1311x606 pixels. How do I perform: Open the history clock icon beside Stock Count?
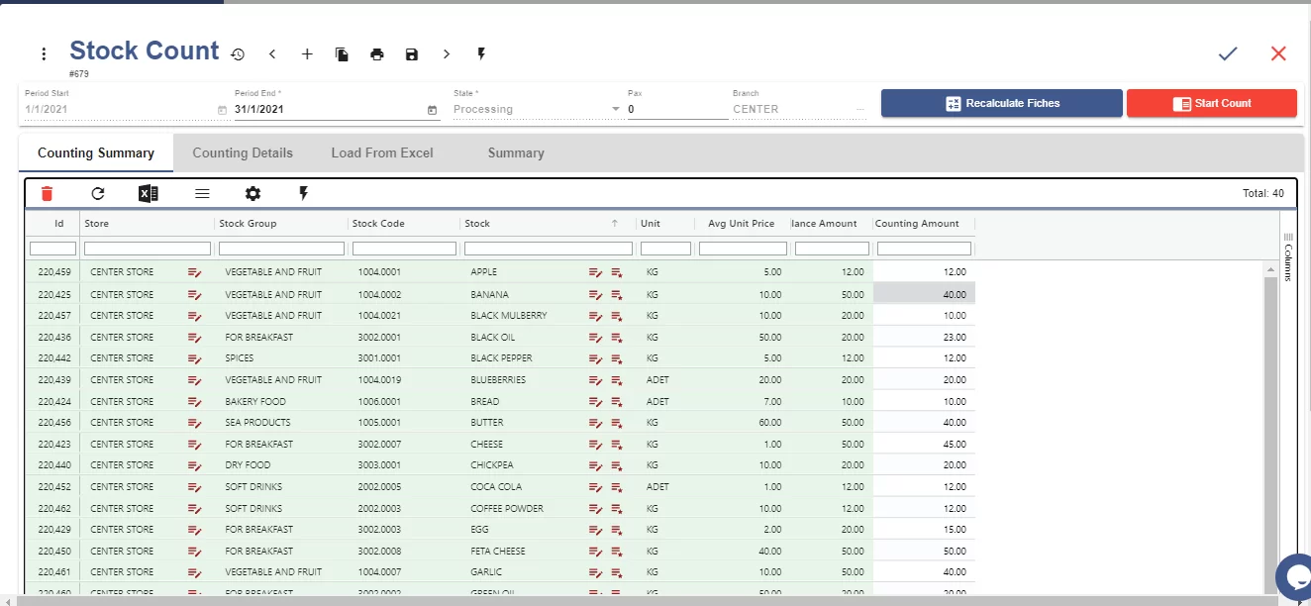[238, 54]
